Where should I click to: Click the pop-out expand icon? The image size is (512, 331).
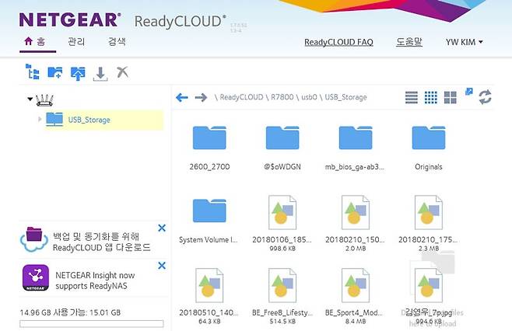point(469,92)
